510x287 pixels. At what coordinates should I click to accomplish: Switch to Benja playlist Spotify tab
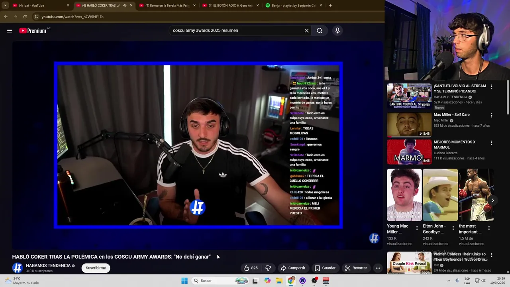(x=294, y=6)
